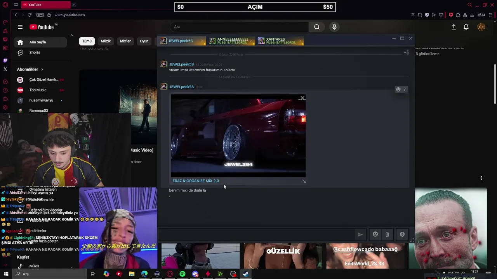Open File Explorer from the taskbar
Screen dimensions: 497x279
pos(132,274)
